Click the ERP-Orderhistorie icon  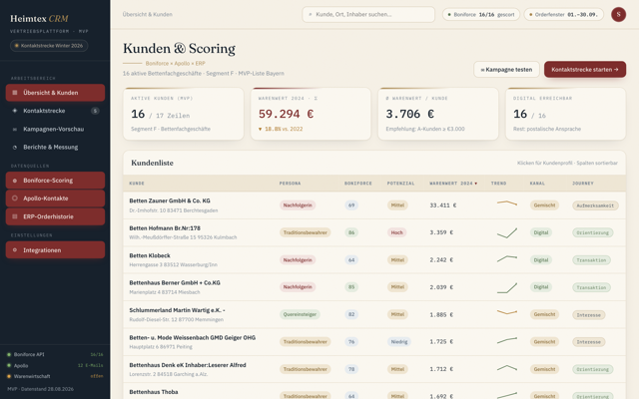(15, 216)
